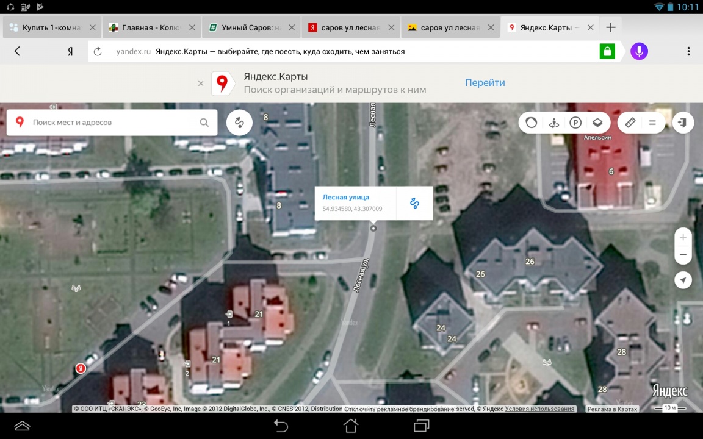Switch to the Умный Саров tab
The height and width of the screenshot is (439, 703).
pos(250,27)
